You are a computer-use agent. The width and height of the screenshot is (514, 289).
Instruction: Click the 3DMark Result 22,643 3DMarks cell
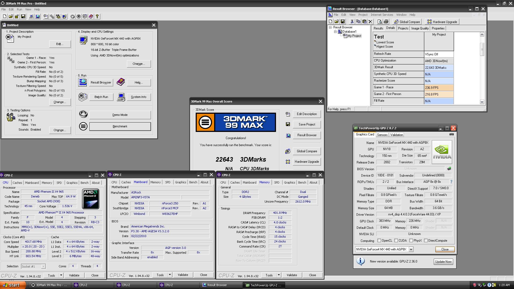pyautogui.click(x=439, y=67)
